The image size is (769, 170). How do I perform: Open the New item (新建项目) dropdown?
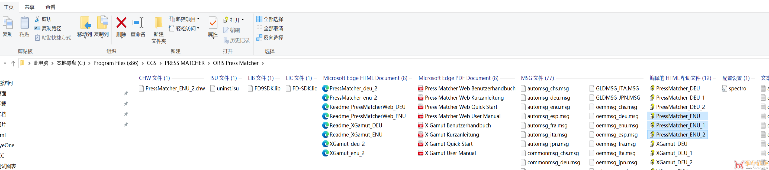point(198,19)
